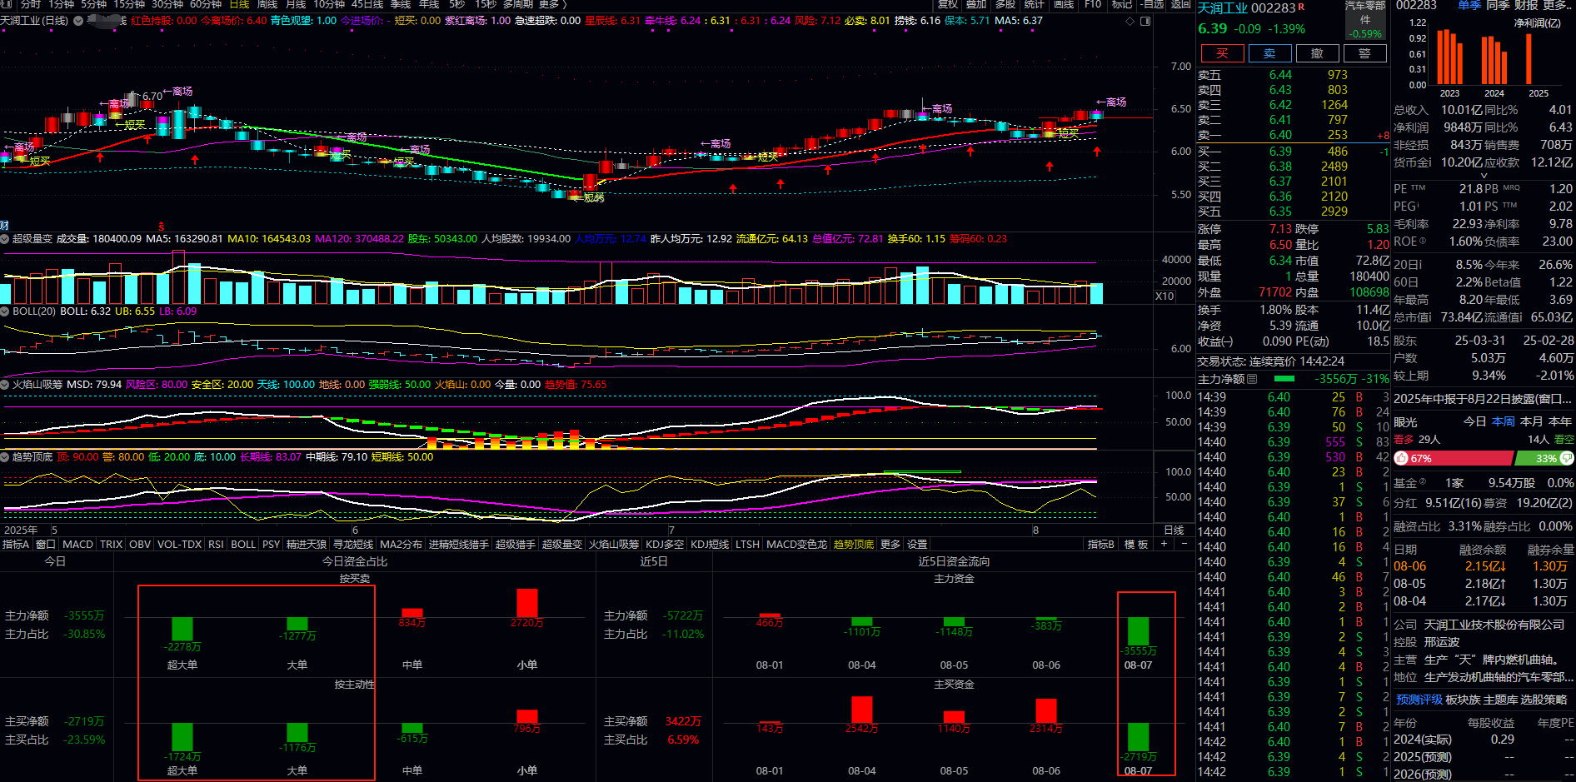The width and height of the screenshot is (1576, 782).
Task: Select the MACD indicator tab
Action: click(77, 544)
